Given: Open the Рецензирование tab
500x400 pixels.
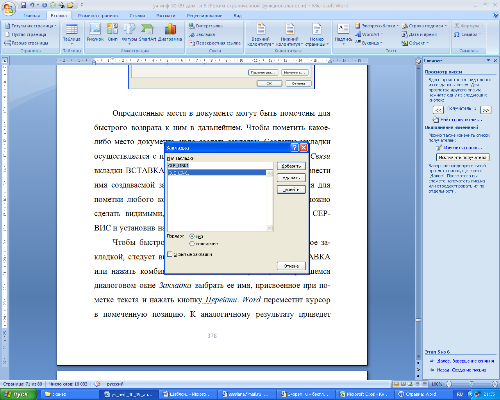Looking at the screenshot, I should click(204, 16).
